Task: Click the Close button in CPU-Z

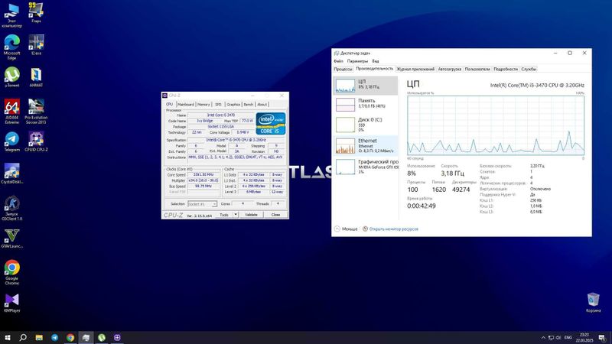Action: pos(275,215)
